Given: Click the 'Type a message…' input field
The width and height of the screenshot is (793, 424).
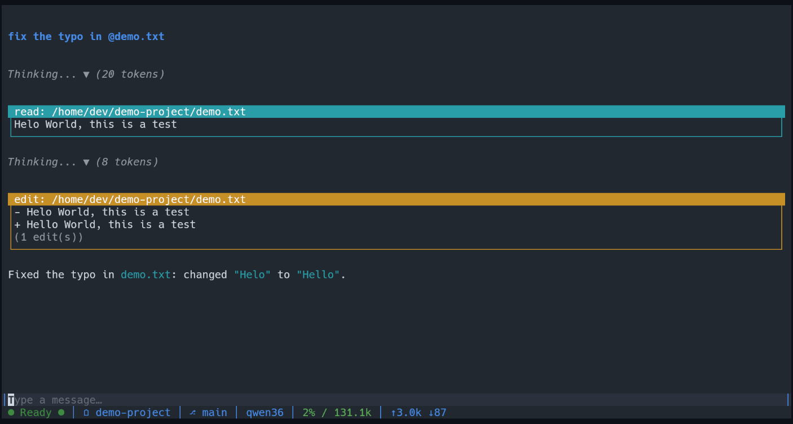Looking at the screenshot, I should click(x=396, y=400).
